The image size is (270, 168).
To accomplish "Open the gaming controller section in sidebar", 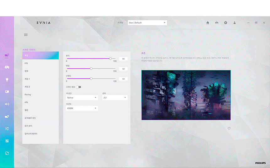I will point(7,67).
